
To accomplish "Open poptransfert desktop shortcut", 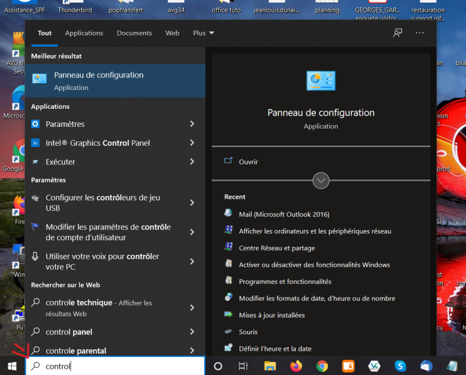I will [x=126, y=7].
